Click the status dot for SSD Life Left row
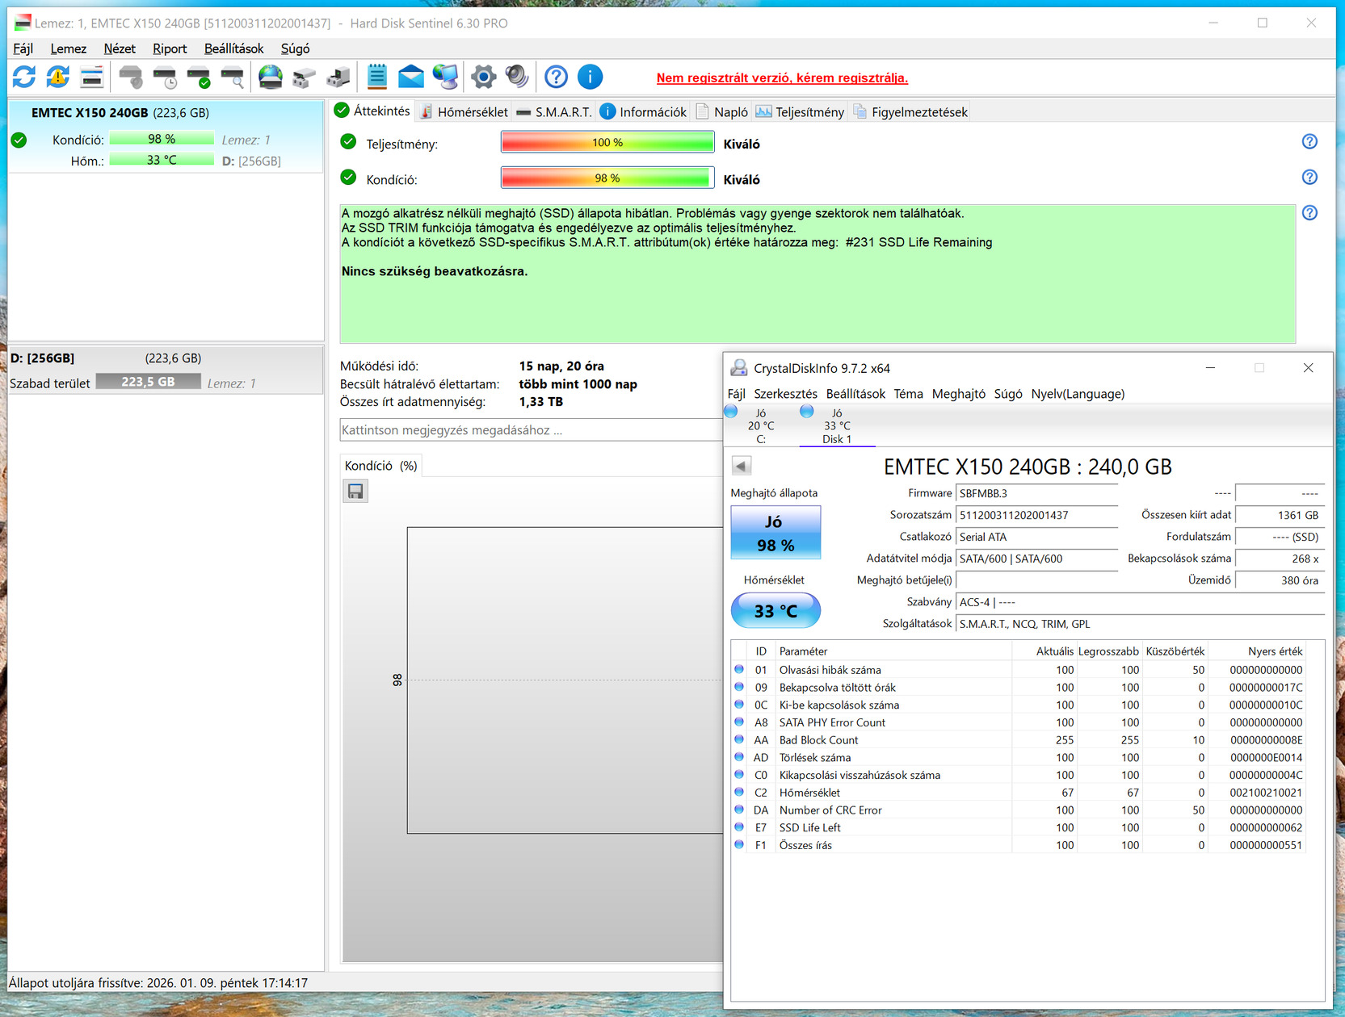 point(738,827)
